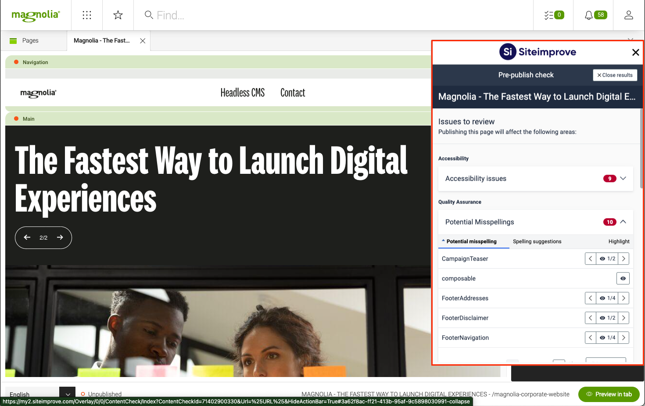Image resolution: width=645 pixels, height=406 pixels.
Task: Go to previous carousel slide arrow
Action: pos(27,237)
